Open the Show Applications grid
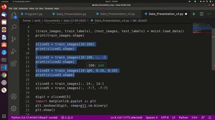This screenshot has height=120, width=215. pyautogui.click(x=4, y=116)
